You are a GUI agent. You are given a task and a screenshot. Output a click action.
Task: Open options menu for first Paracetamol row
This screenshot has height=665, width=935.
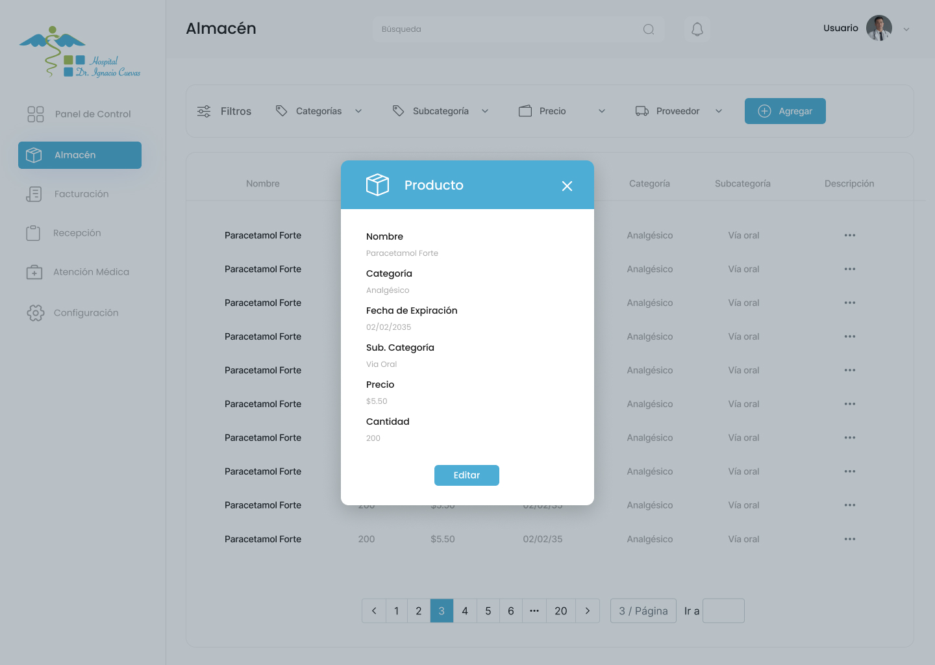click(849, 235)
